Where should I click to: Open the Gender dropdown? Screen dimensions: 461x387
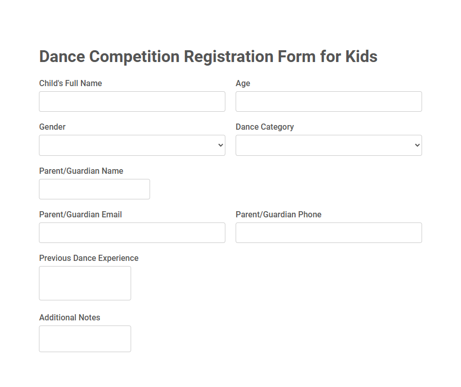click(132, 145)
